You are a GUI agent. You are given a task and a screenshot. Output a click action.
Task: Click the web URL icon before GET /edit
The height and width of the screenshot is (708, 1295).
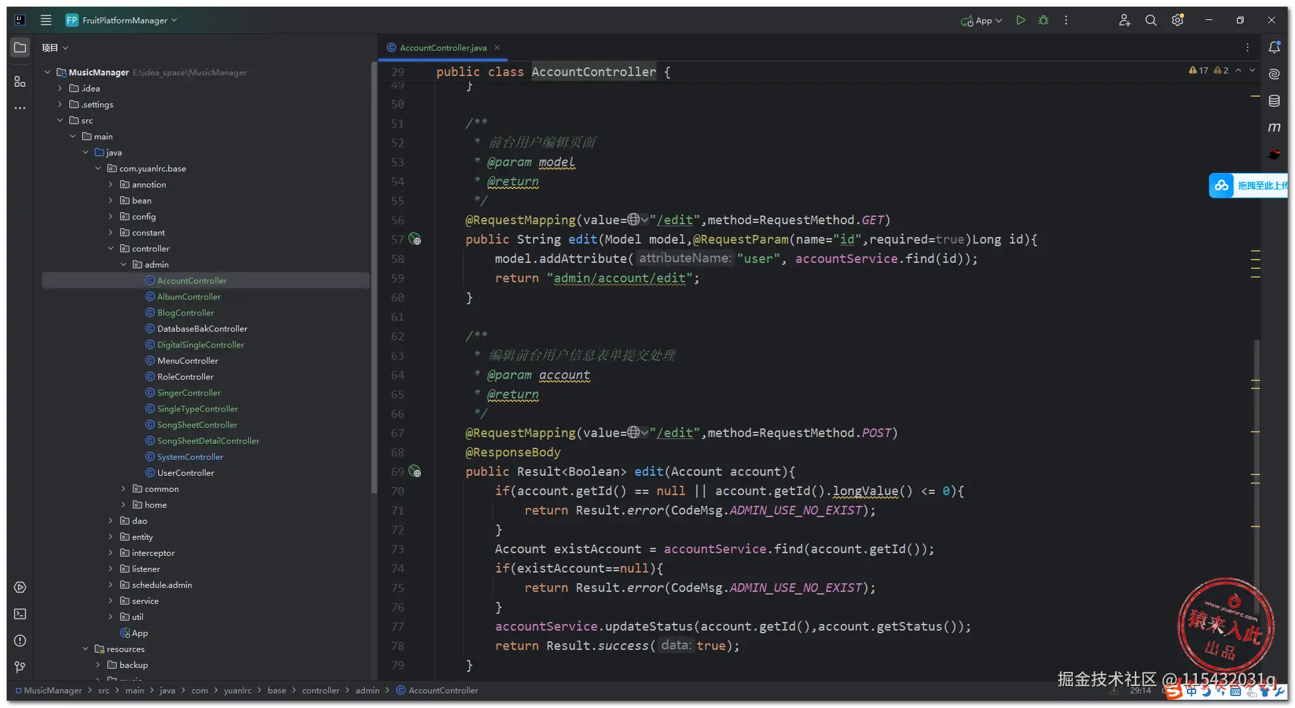point(637,220)
